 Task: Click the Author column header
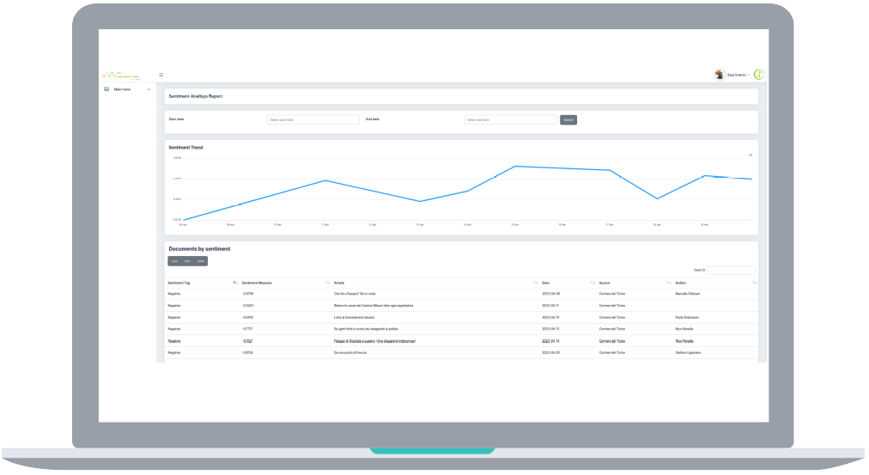click(x=681, y=283)
